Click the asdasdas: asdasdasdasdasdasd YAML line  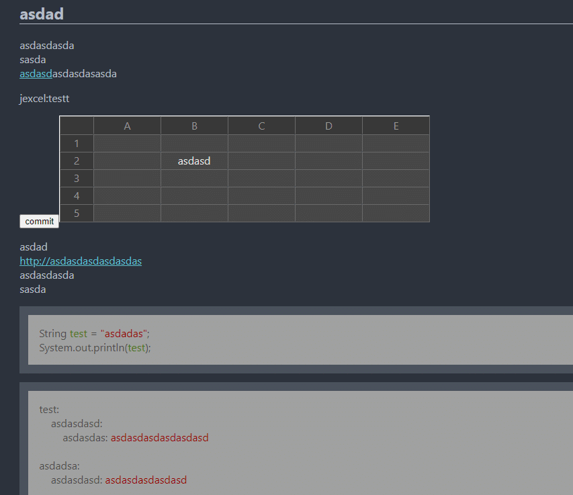(136, 438)
